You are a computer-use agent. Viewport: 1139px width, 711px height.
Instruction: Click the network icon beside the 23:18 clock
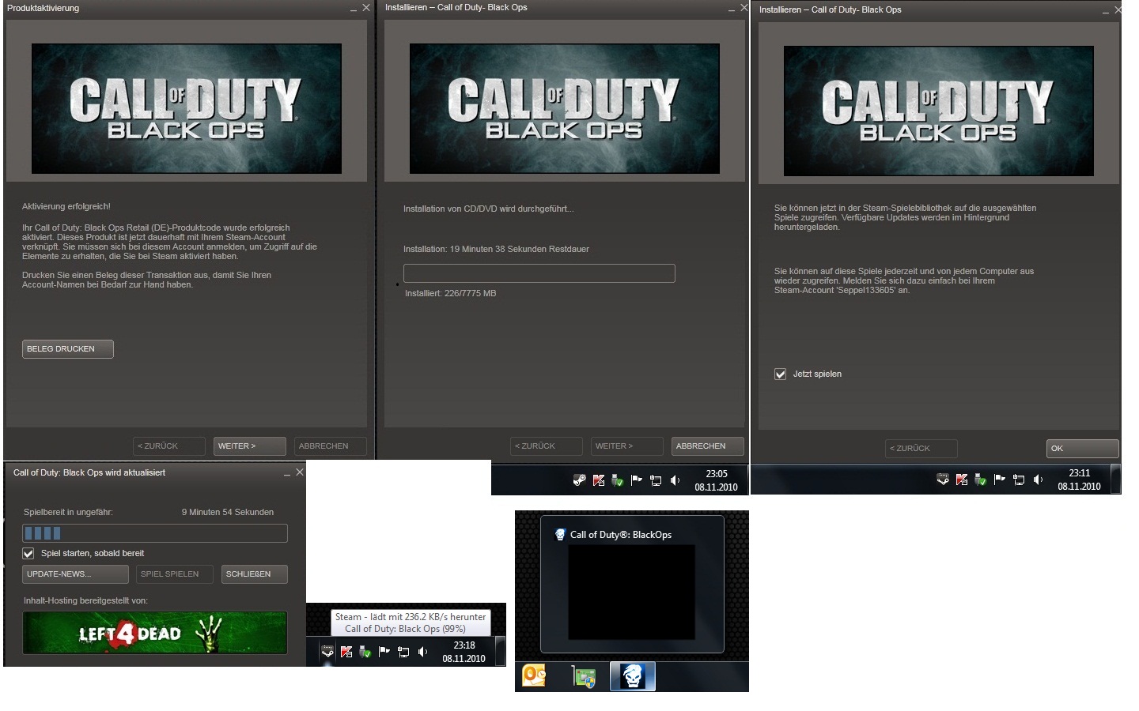(403, 651)
